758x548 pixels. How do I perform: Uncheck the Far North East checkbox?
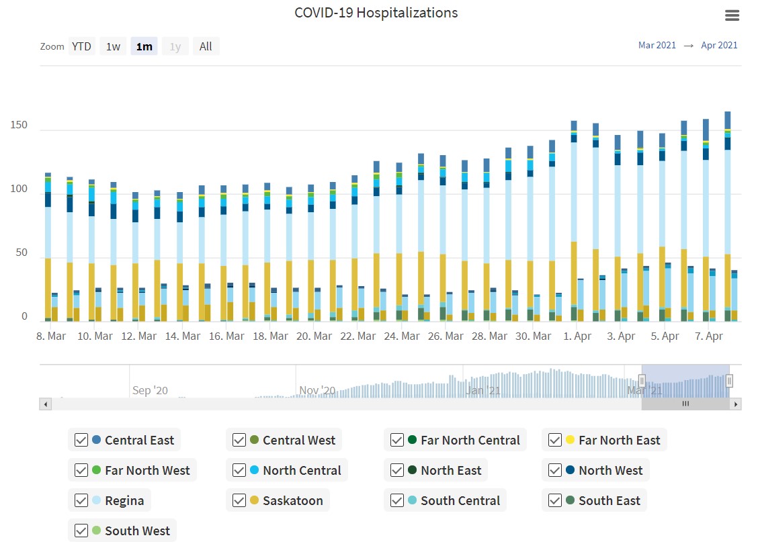click(x=555, y=441)
